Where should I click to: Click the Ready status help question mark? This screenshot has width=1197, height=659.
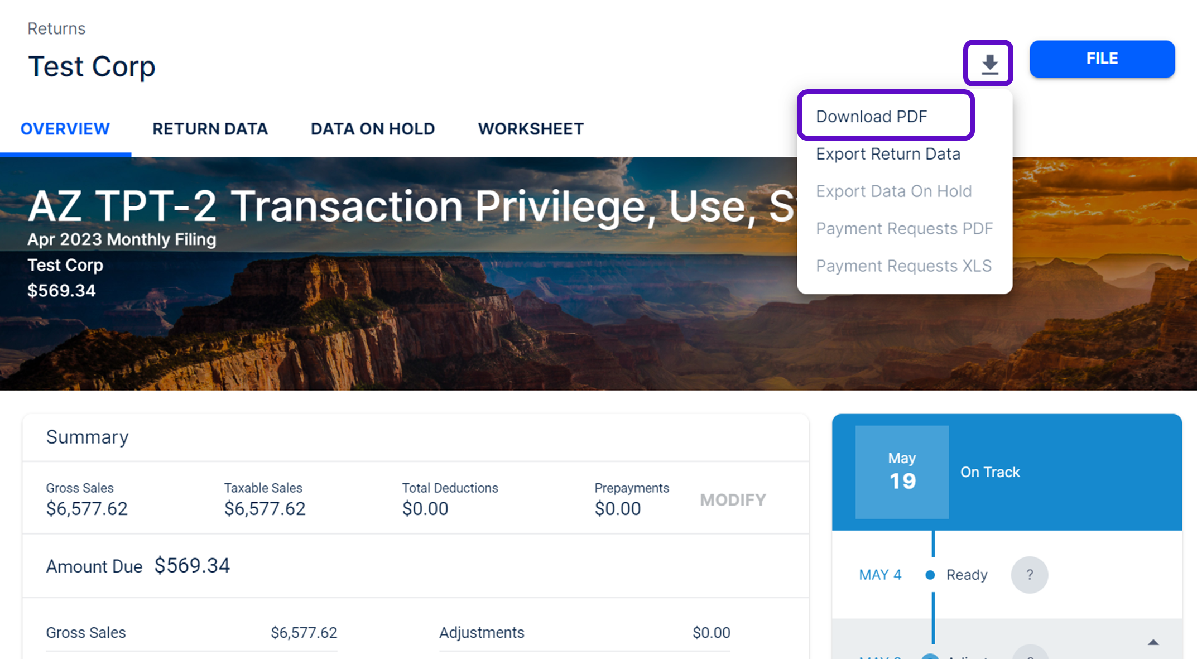point(1029,575)
